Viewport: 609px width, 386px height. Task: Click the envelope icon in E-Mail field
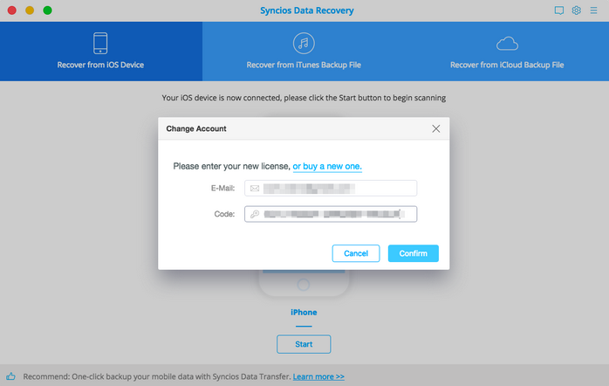click(255, 188)
